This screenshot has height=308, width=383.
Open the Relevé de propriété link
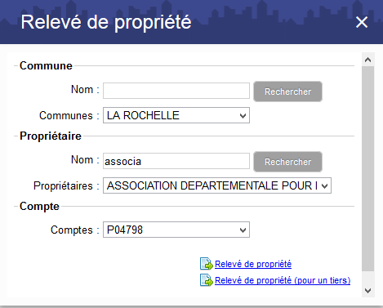tap(253, 264)
